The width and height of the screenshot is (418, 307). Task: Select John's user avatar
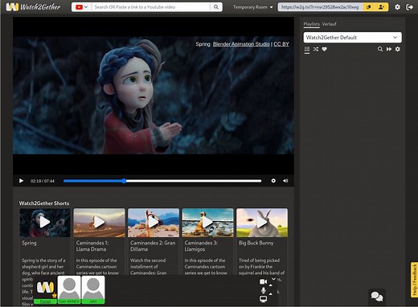[x=93, y=289]
